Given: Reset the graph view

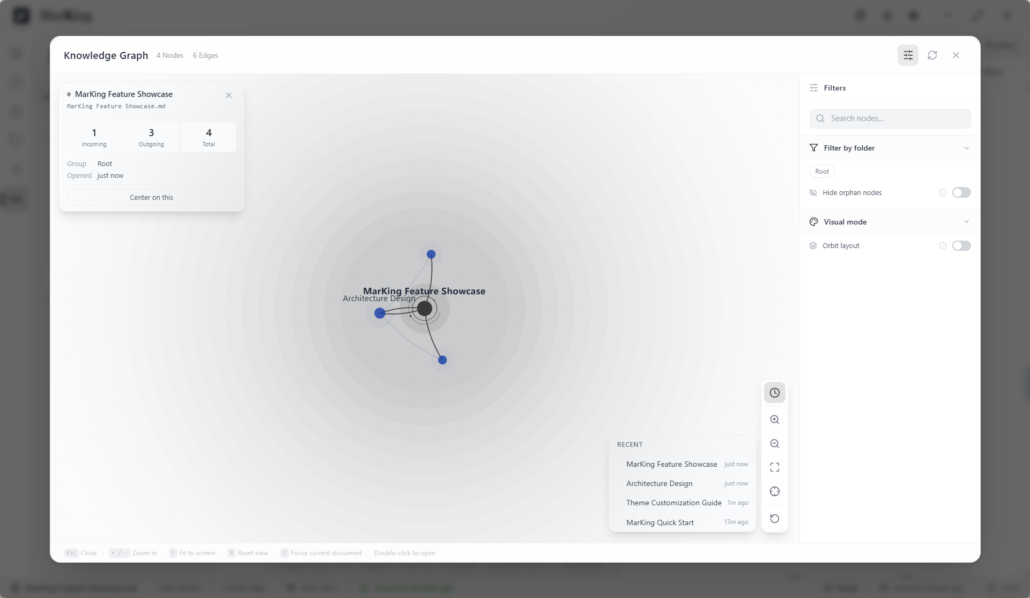Looking at the screenshot, I should (775, 519).
